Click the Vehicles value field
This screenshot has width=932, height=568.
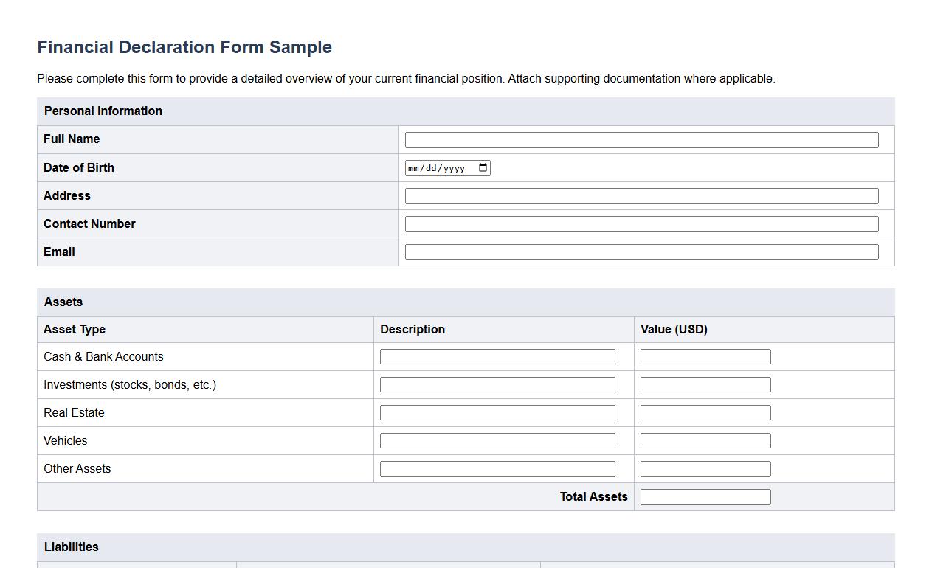click(705, 440)
